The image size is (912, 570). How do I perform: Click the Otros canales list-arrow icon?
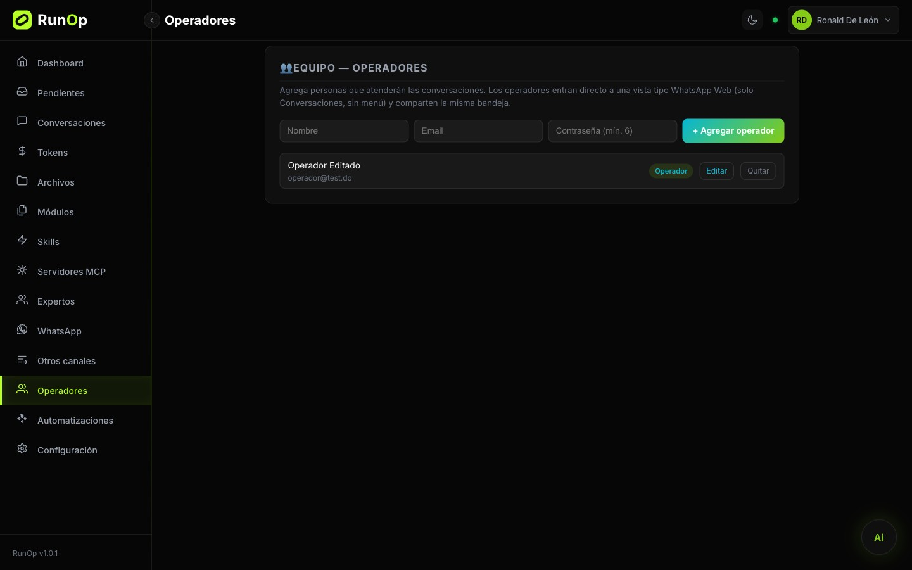point(22,360)
